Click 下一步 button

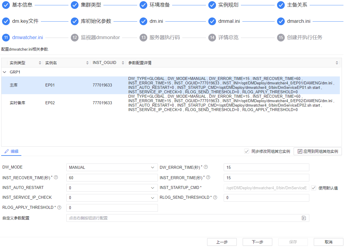[x=257, y=242]
